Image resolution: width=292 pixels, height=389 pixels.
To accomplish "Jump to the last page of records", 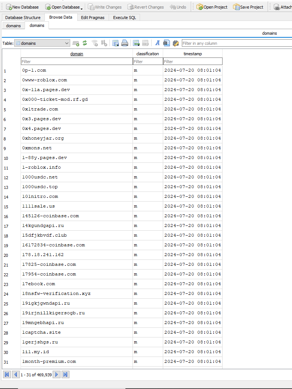I will click(x=65, y=374).
